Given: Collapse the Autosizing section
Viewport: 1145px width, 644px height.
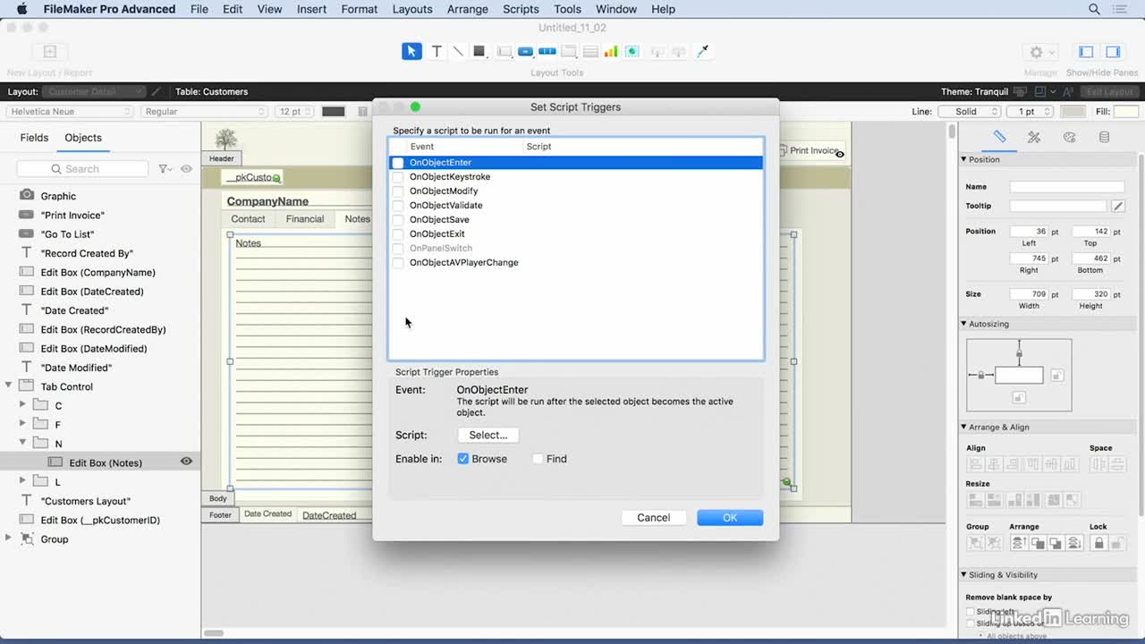Looking at the screenshot, I should (964, 324).
